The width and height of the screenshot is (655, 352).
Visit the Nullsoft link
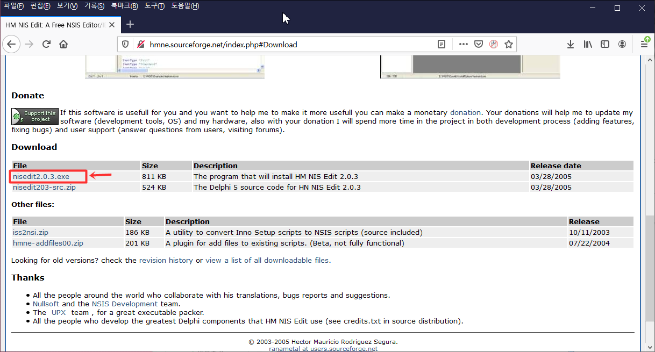[x=46, y=304]
